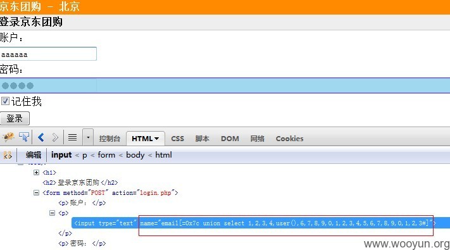Image resolution: width=450 pixels, height=250 pixels.
Task: Select the body breadcrumb
Action: [x=135, y=155]
